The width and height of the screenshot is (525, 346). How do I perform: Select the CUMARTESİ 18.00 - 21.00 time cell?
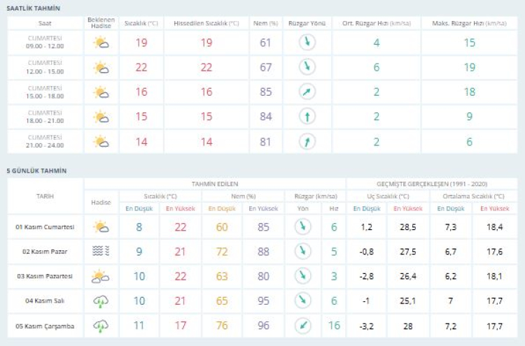pyautogui.click(x=45, y=117)
